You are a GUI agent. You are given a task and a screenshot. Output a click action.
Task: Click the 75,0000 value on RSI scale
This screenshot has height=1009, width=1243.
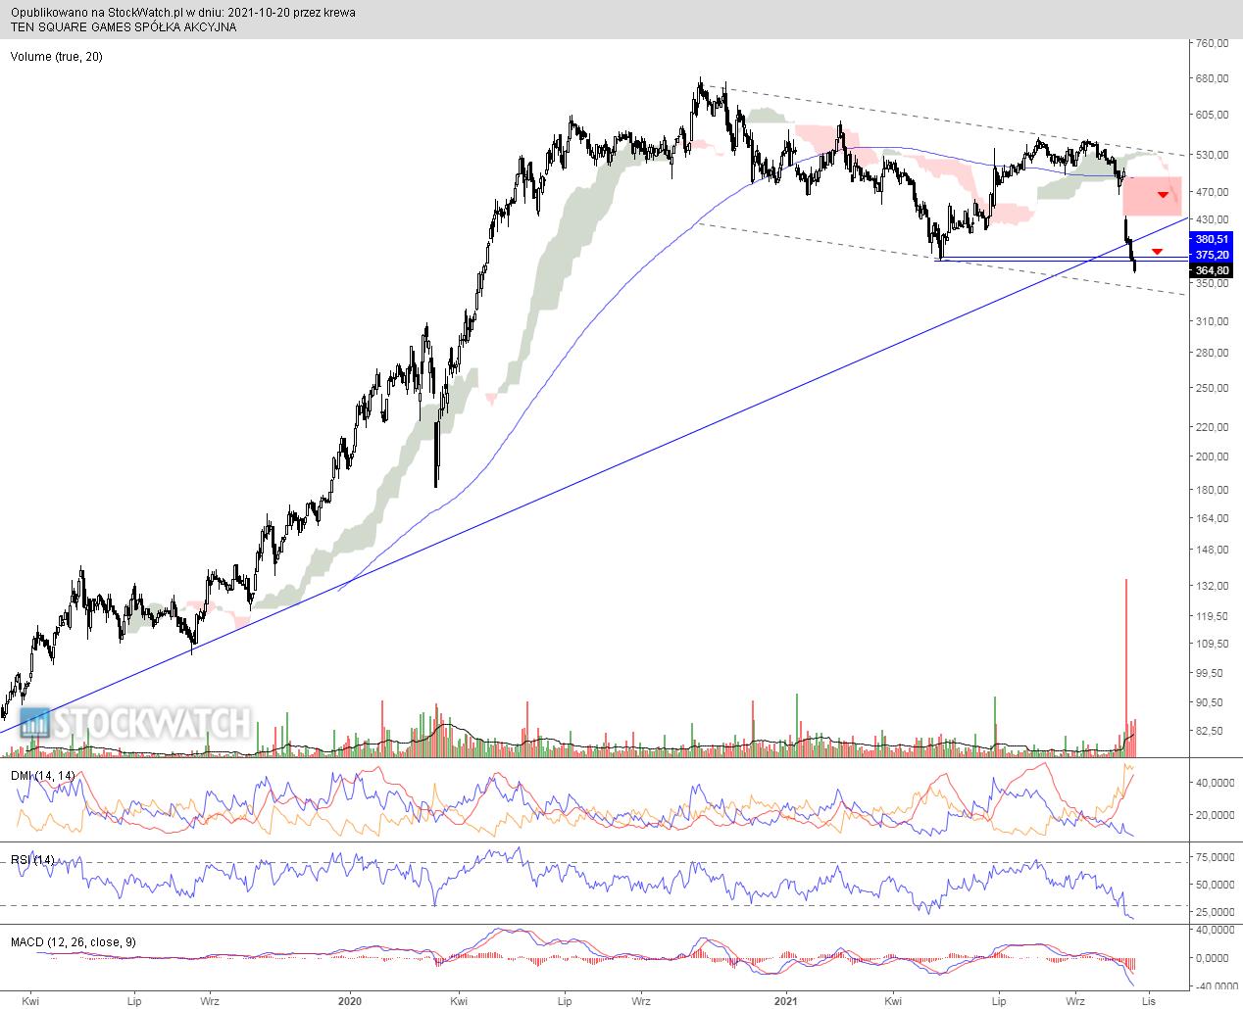click(1214, 857)
